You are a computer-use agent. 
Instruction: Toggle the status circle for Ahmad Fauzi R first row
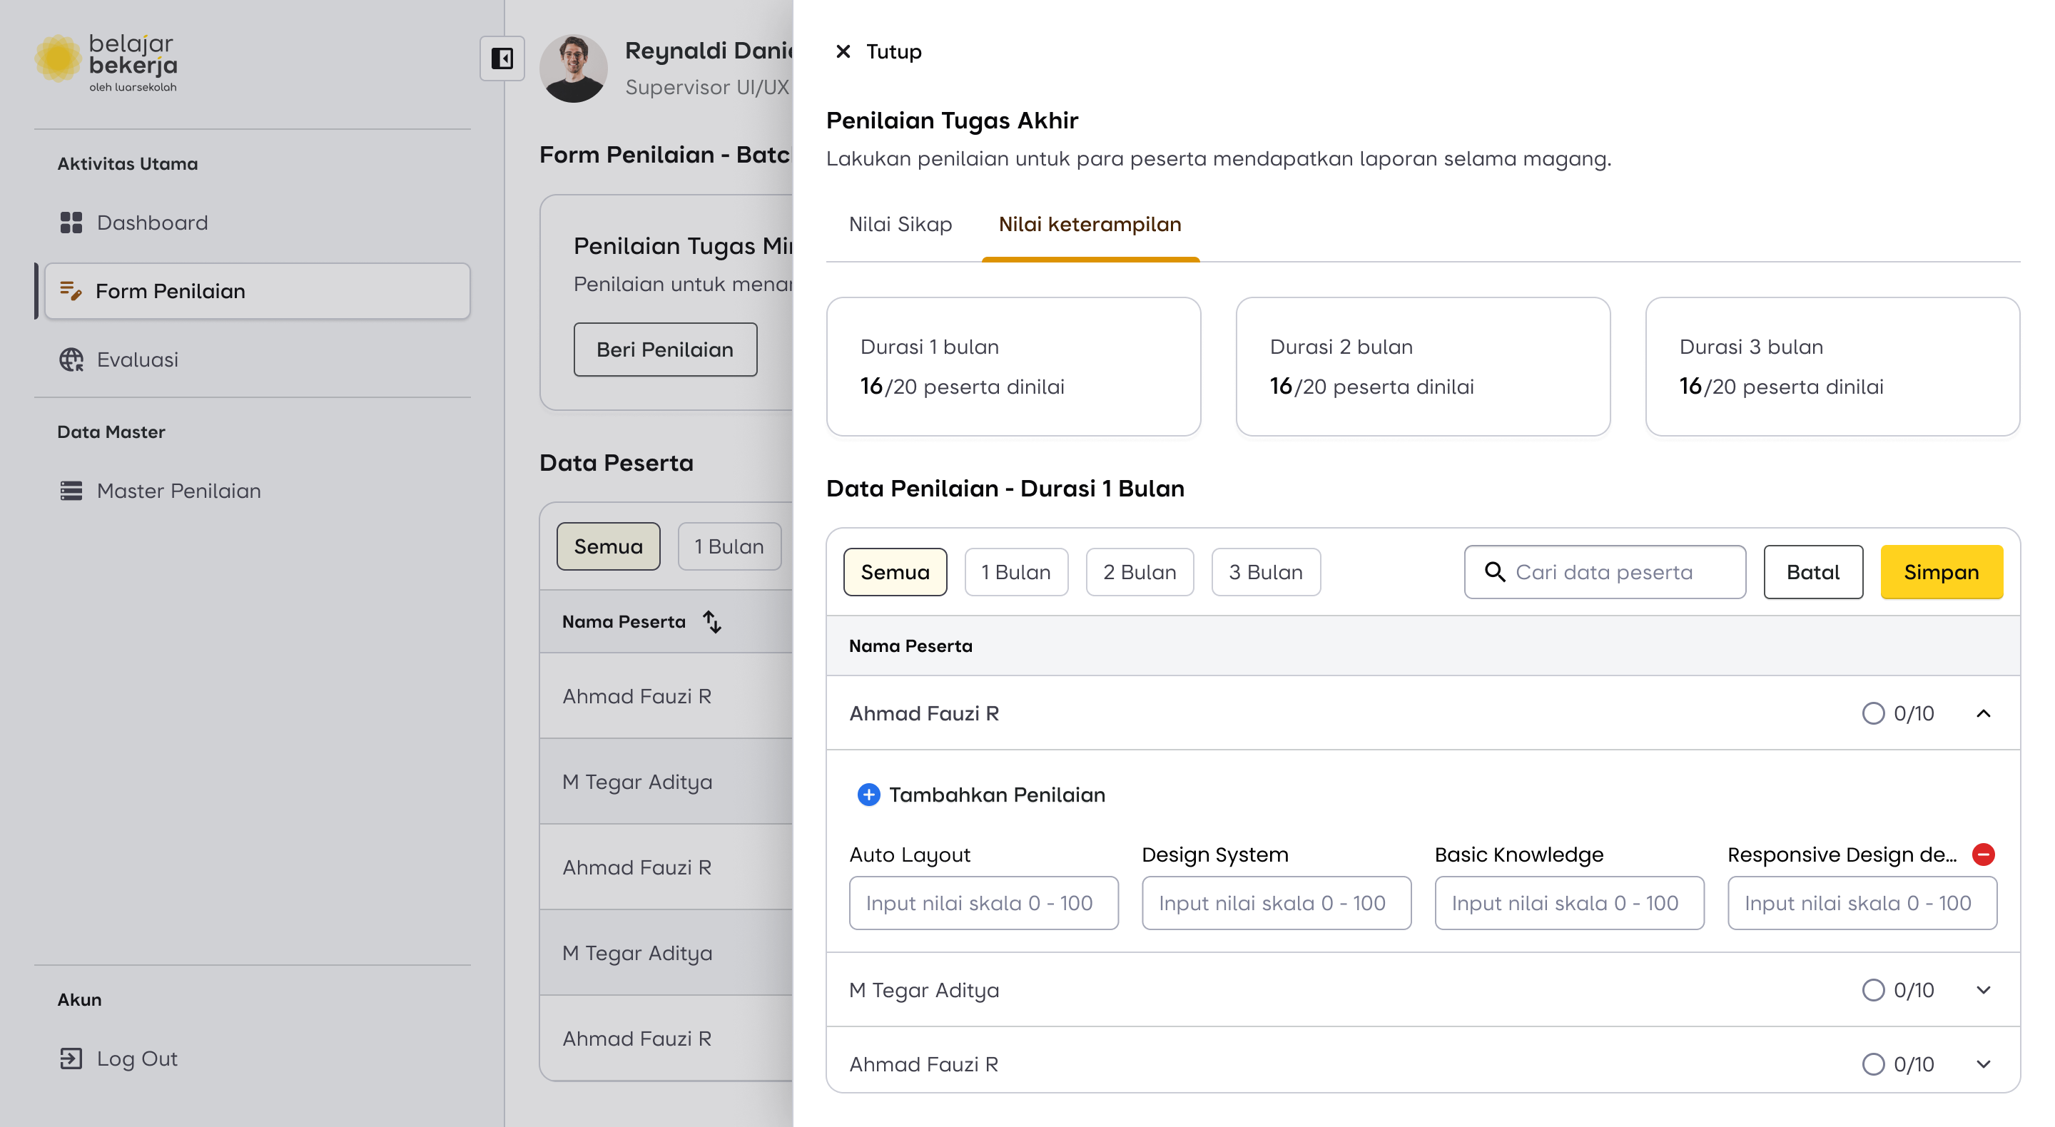pyautogui.click(x=1872, y=713)
